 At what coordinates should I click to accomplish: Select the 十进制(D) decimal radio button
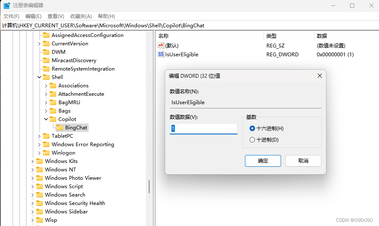(252, 140)
